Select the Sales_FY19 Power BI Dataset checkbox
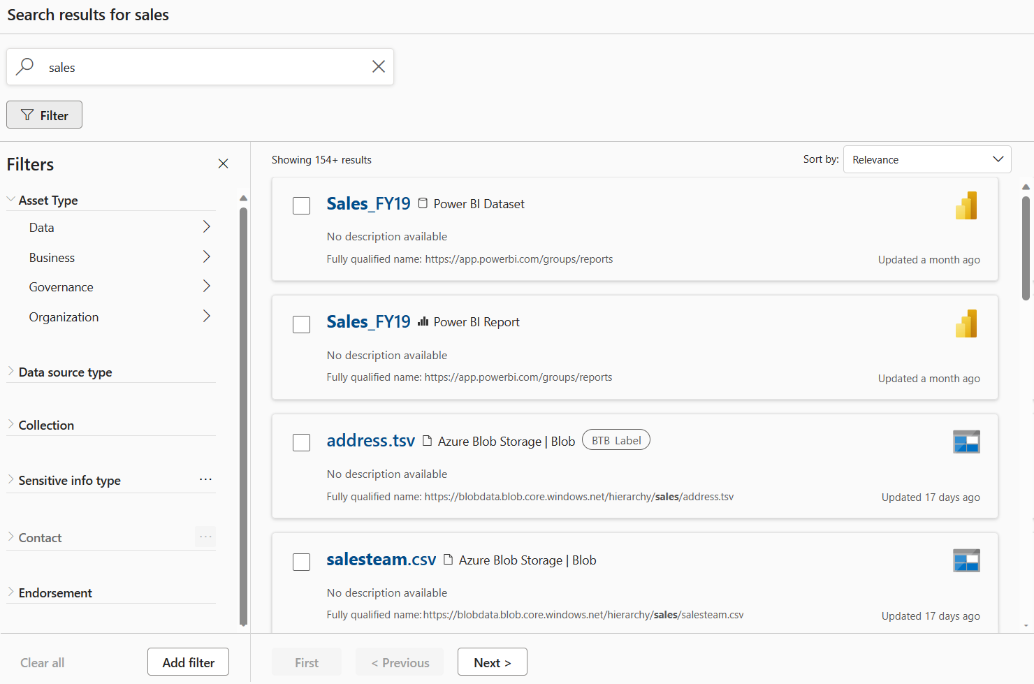The height and width of the screenshot is (684, 1034). click(x=301, y=205)
